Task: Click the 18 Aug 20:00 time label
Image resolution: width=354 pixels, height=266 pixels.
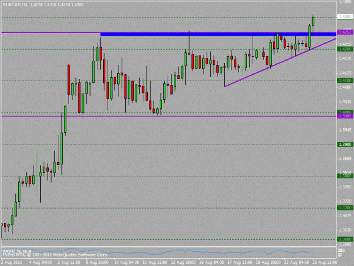Action: [268, 262]
